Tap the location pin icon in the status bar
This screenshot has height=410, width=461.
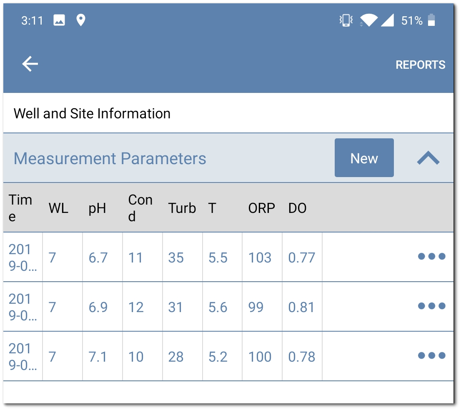tap(82, 19)
